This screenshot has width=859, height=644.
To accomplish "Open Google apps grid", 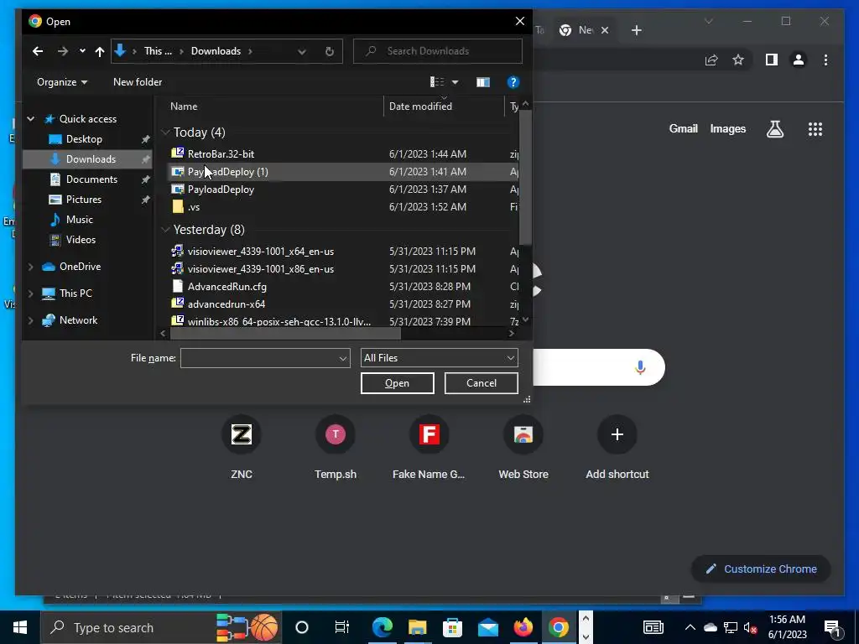I will [x=815, y=129].
